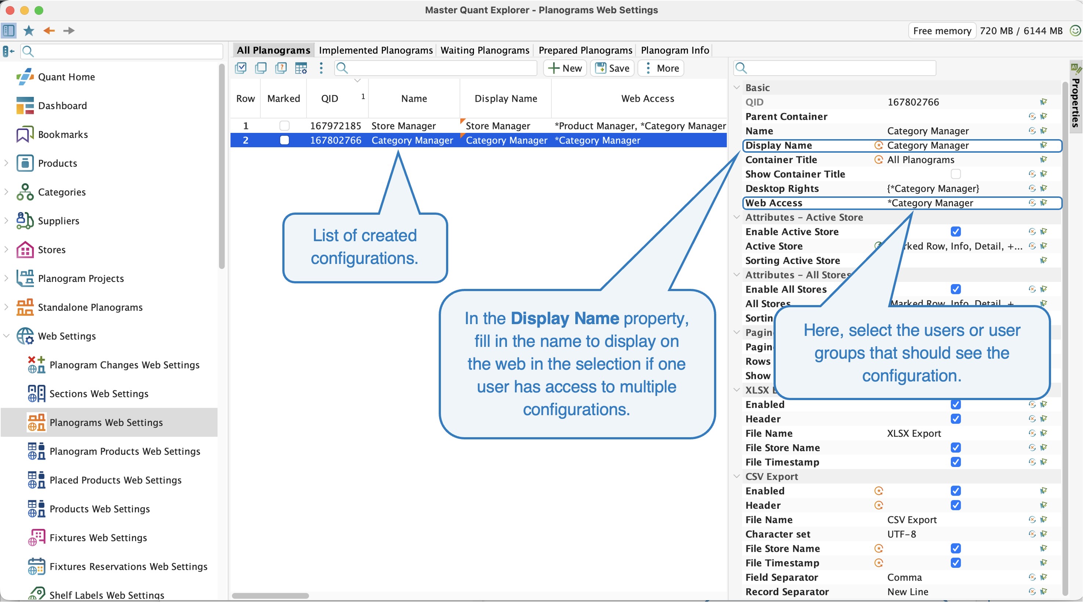The width and height of the screenshot is (1083, 602).
Task: Switch to Implemented Planograms tab
Action: click(x=376, y=50)
